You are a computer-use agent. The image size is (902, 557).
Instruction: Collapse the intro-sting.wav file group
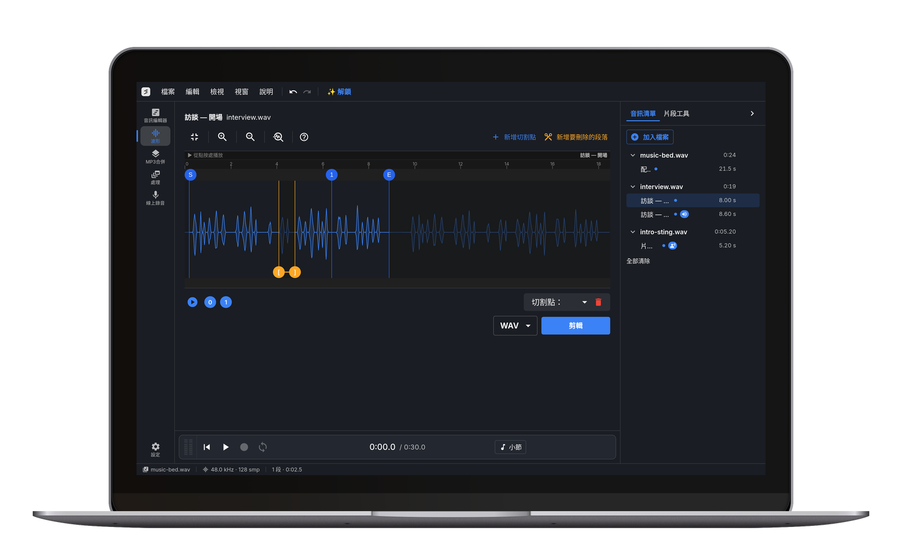click(x=633, y=232)
